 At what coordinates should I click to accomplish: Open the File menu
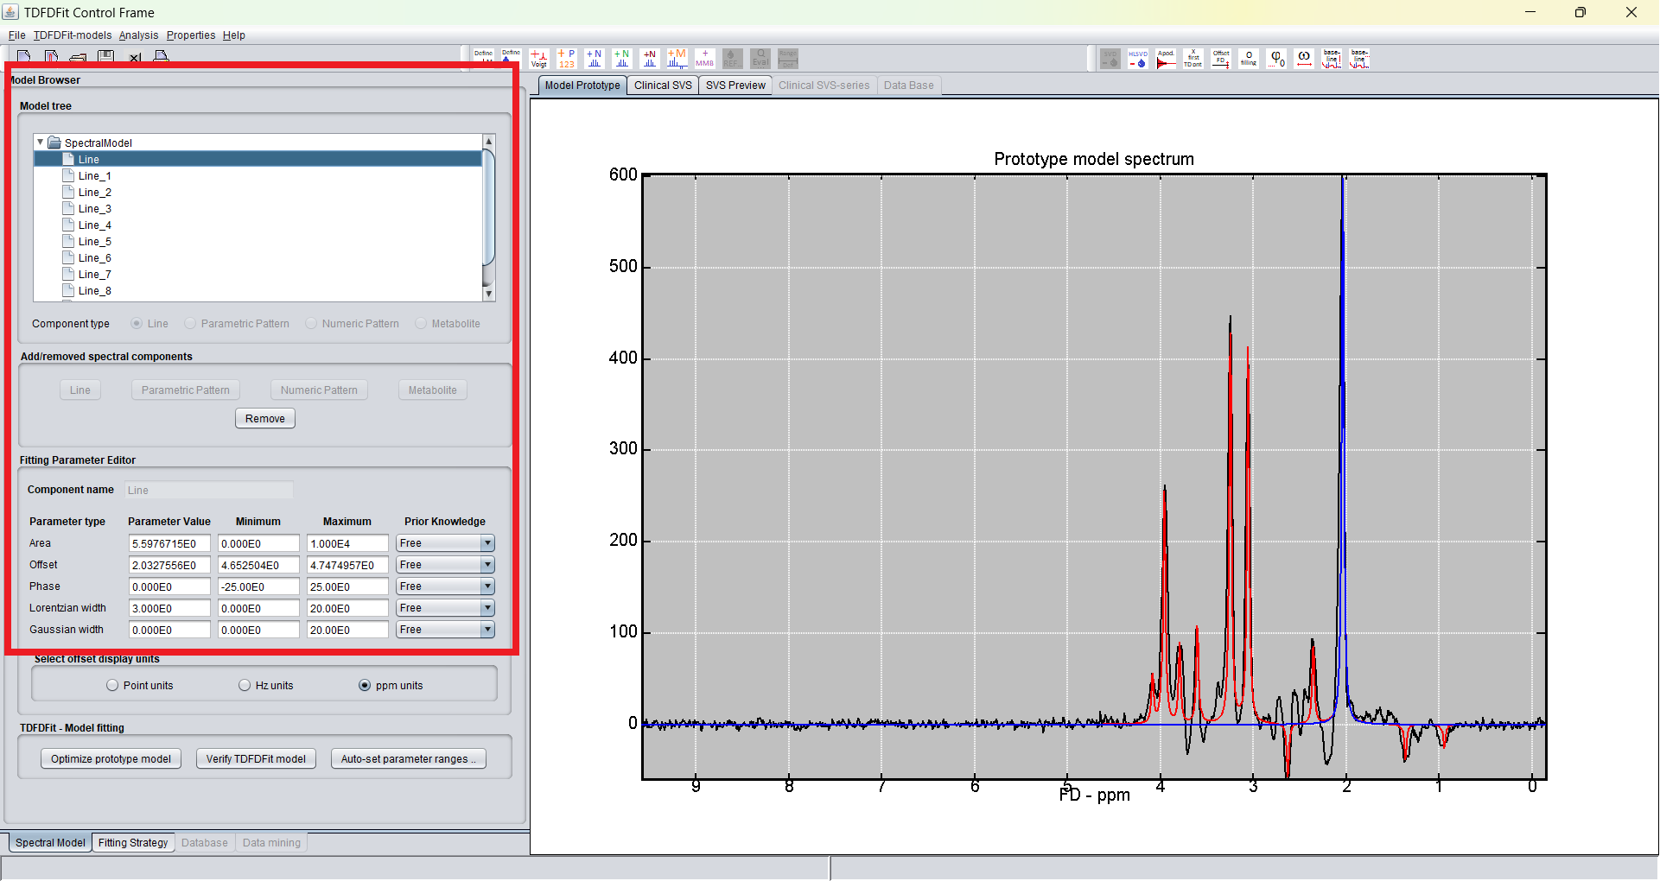(x=17, y=35)
